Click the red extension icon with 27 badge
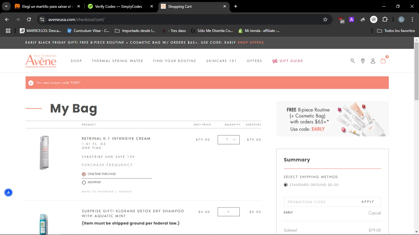This screenshot has height=235, width=419. point(341,20)
